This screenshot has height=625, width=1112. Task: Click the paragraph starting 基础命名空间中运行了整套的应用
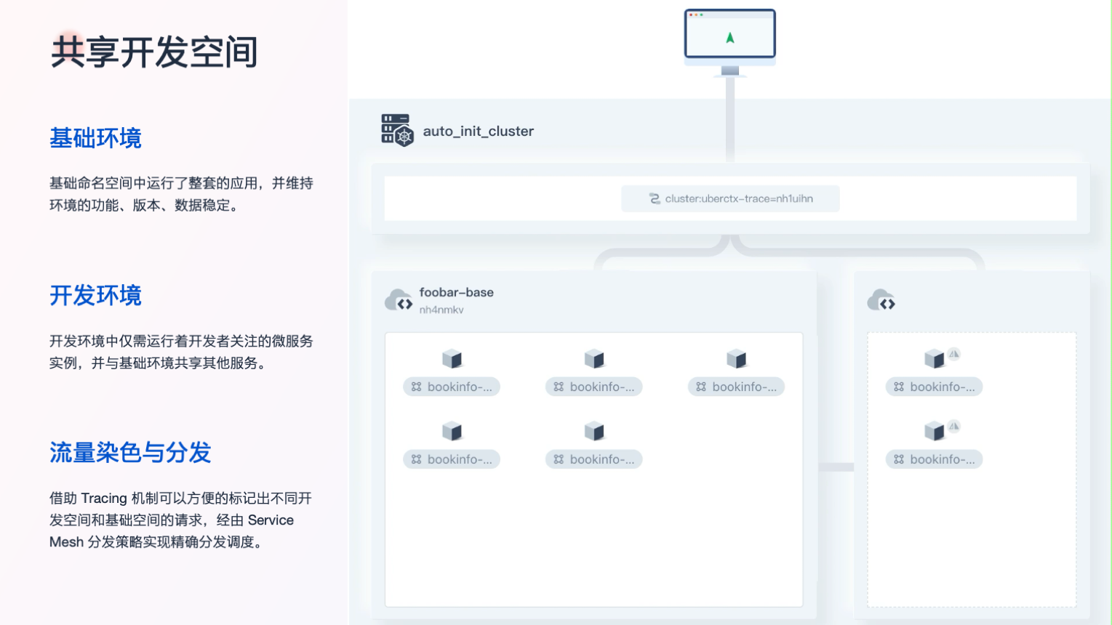point(181,194)
